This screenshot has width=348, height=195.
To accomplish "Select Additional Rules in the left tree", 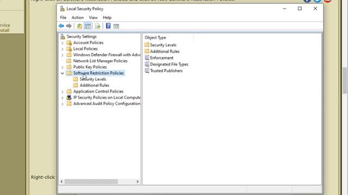I will (x=94, y=85).
